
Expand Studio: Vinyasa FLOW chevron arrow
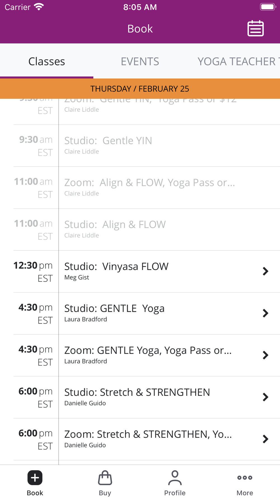(x=265, y=271)
